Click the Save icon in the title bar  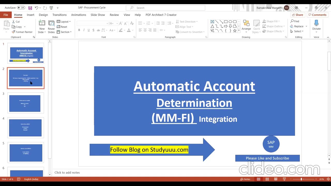coord(30,8)
